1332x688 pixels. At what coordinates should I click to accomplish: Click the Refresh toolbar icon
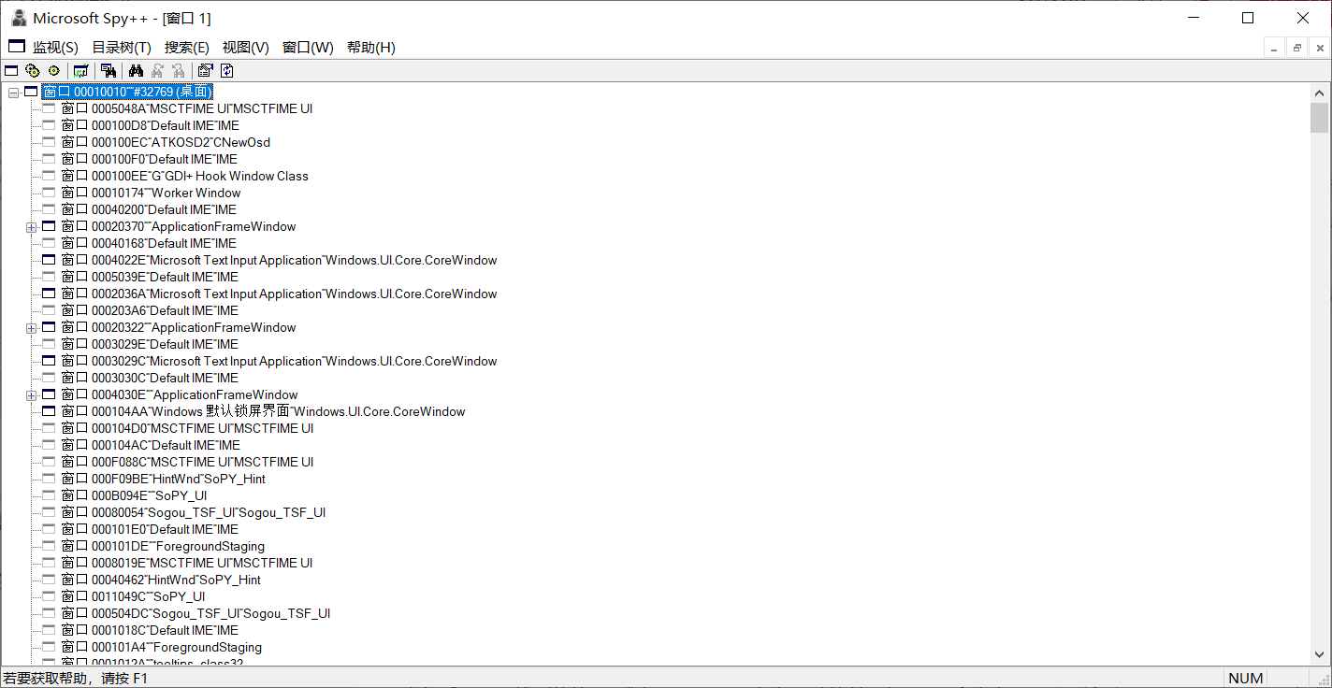(226, 70)
